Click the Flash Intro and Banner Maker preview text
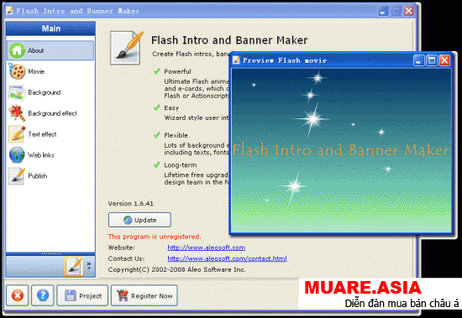Image resolution: width=462 pixels, height=318 pixels. pyautogui.click(x=341, y=150)
